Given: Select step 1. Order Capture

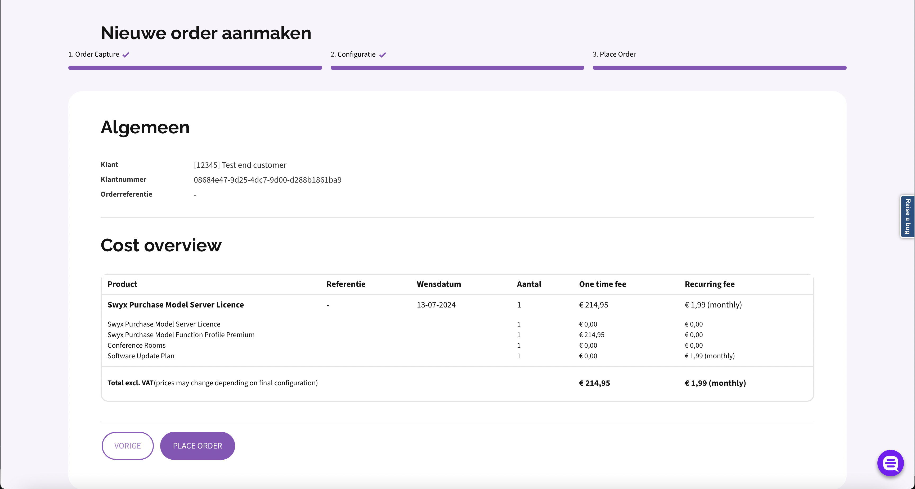Looking at the screenshot, I should (x=94, y=54).
